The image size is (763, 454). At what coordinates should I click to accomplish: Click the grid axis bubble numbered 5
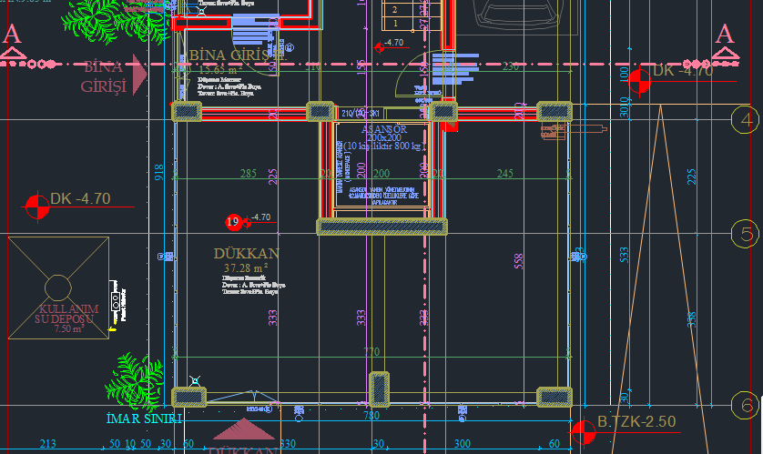(746, 234)
